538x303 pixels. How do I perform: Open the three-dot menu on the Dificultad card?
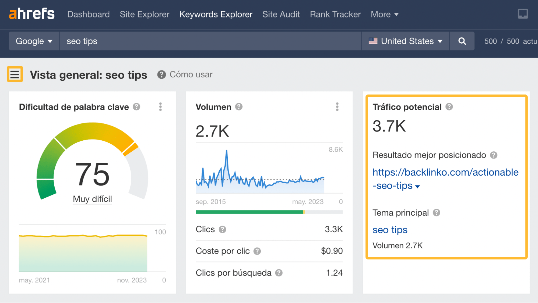click(160, 107)
